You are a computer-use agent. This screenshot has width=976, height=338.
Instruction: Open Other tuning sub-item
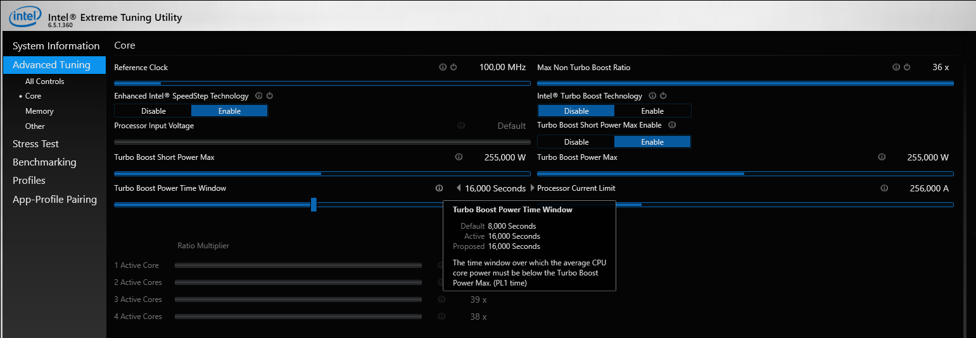tap(35, 126)
